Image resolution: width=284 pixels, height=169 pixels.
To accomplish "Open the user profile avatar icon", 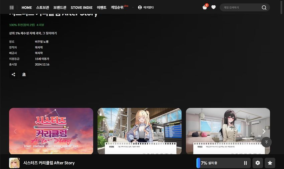I will click(x=140, y=7).
